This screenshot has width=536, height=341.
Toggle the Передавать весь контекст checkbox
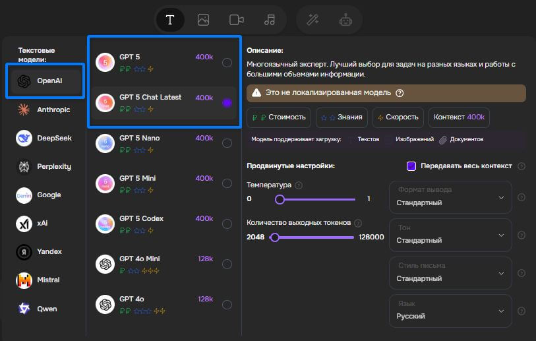[x=411, y=166]
